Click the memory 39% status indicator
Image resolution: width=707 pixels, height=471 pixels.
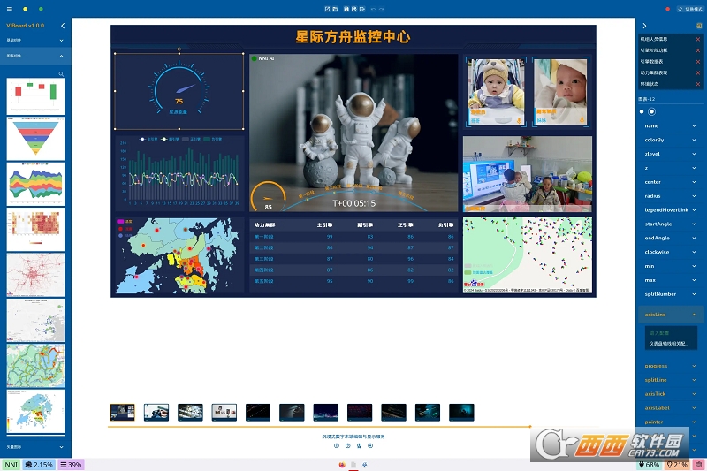tap(71, 465)
